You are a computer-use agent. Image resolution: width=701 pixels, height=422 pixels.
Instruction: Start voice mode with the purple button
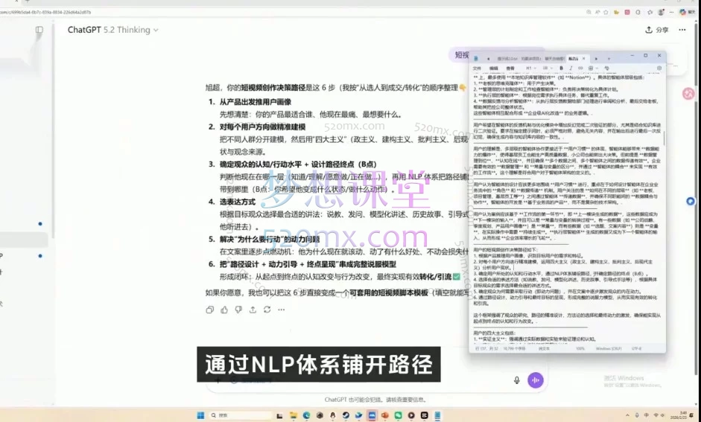pyautogui.click(x=536, y=380)
